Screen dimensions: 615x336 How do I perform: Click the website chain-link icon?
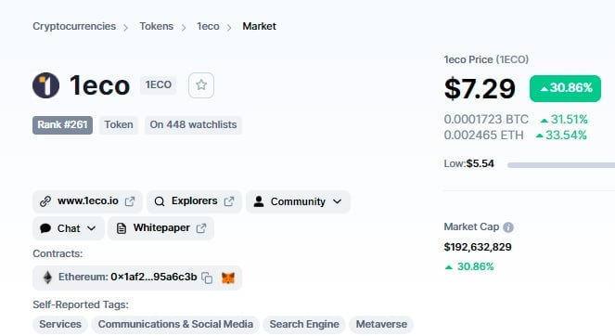tap(45, 201)
